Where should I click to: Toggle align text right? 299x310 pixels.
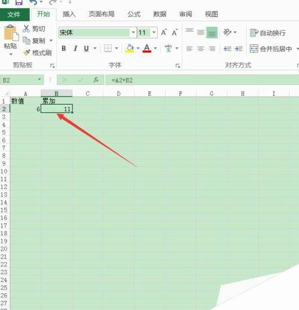click(x=212, y=48)
